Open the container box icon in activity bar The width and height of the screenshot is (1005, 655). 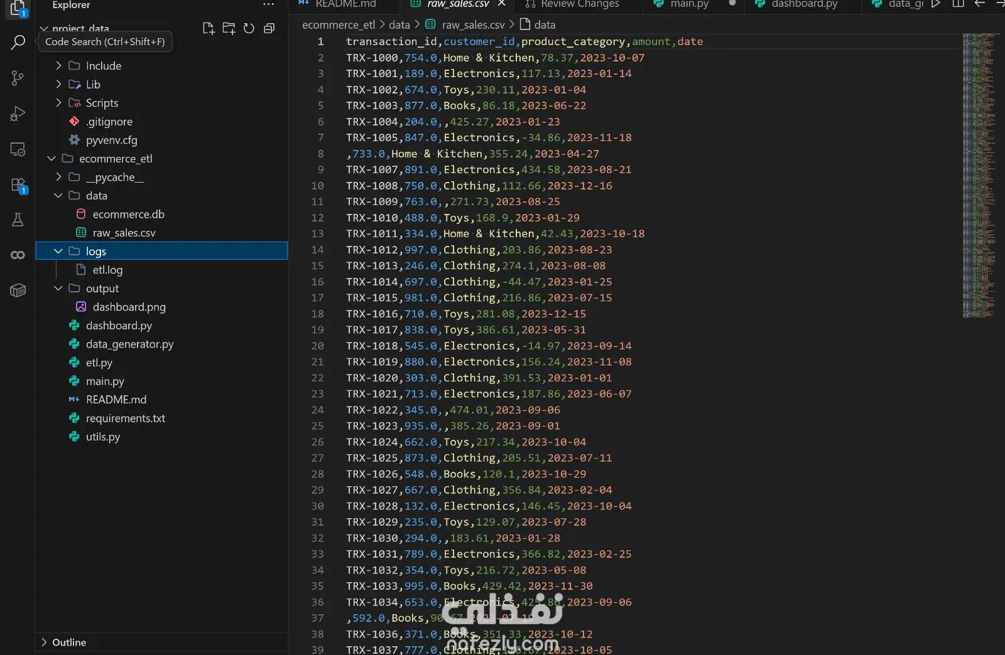18,290
